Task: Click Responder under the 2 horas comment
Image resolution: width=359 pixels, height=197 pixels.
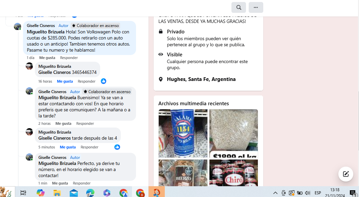Action: (85, 123)
